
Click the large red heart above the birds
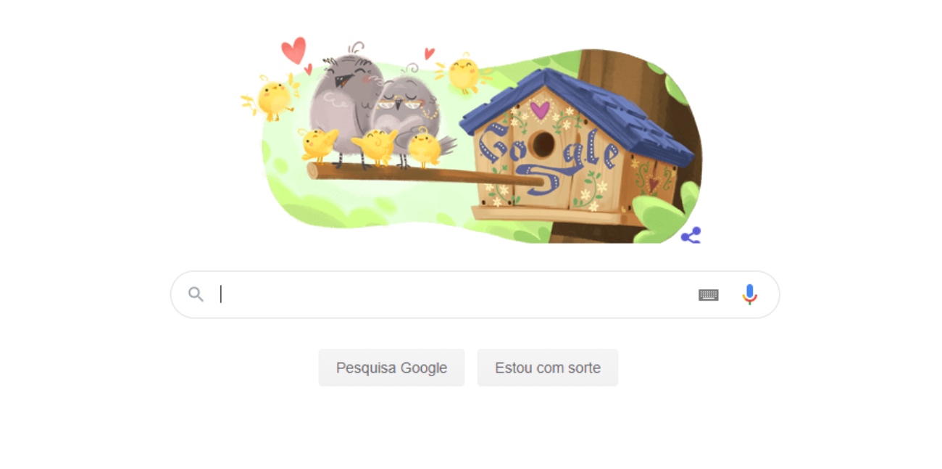(x=293, y=51)
